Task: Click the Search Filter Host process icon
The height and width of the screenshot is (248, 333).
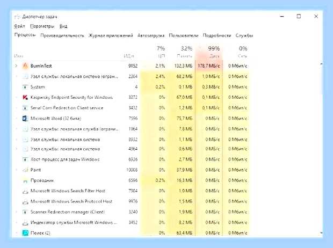Action: tap(25, 191)
